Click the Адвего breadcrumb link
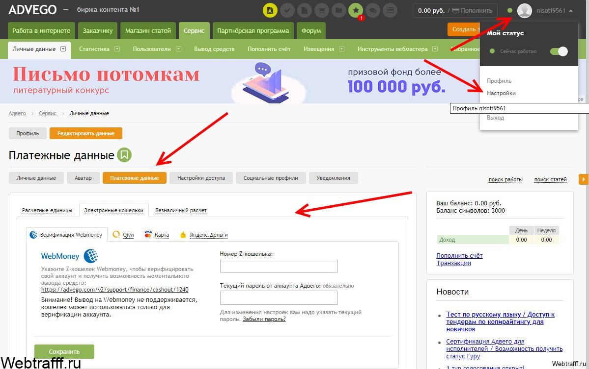 pos(17,113)
